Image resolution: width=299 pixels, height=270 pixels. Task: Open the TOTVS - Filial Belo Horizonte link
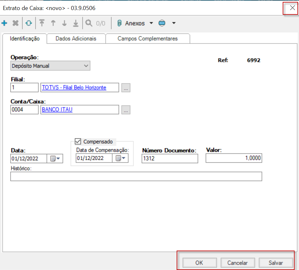pyautogui.click(x=74, y=88)
